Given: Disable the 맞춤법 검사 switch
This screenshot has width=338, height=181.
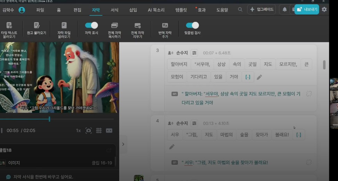Looking at the screenshot, I should click(x=192, y=25).
